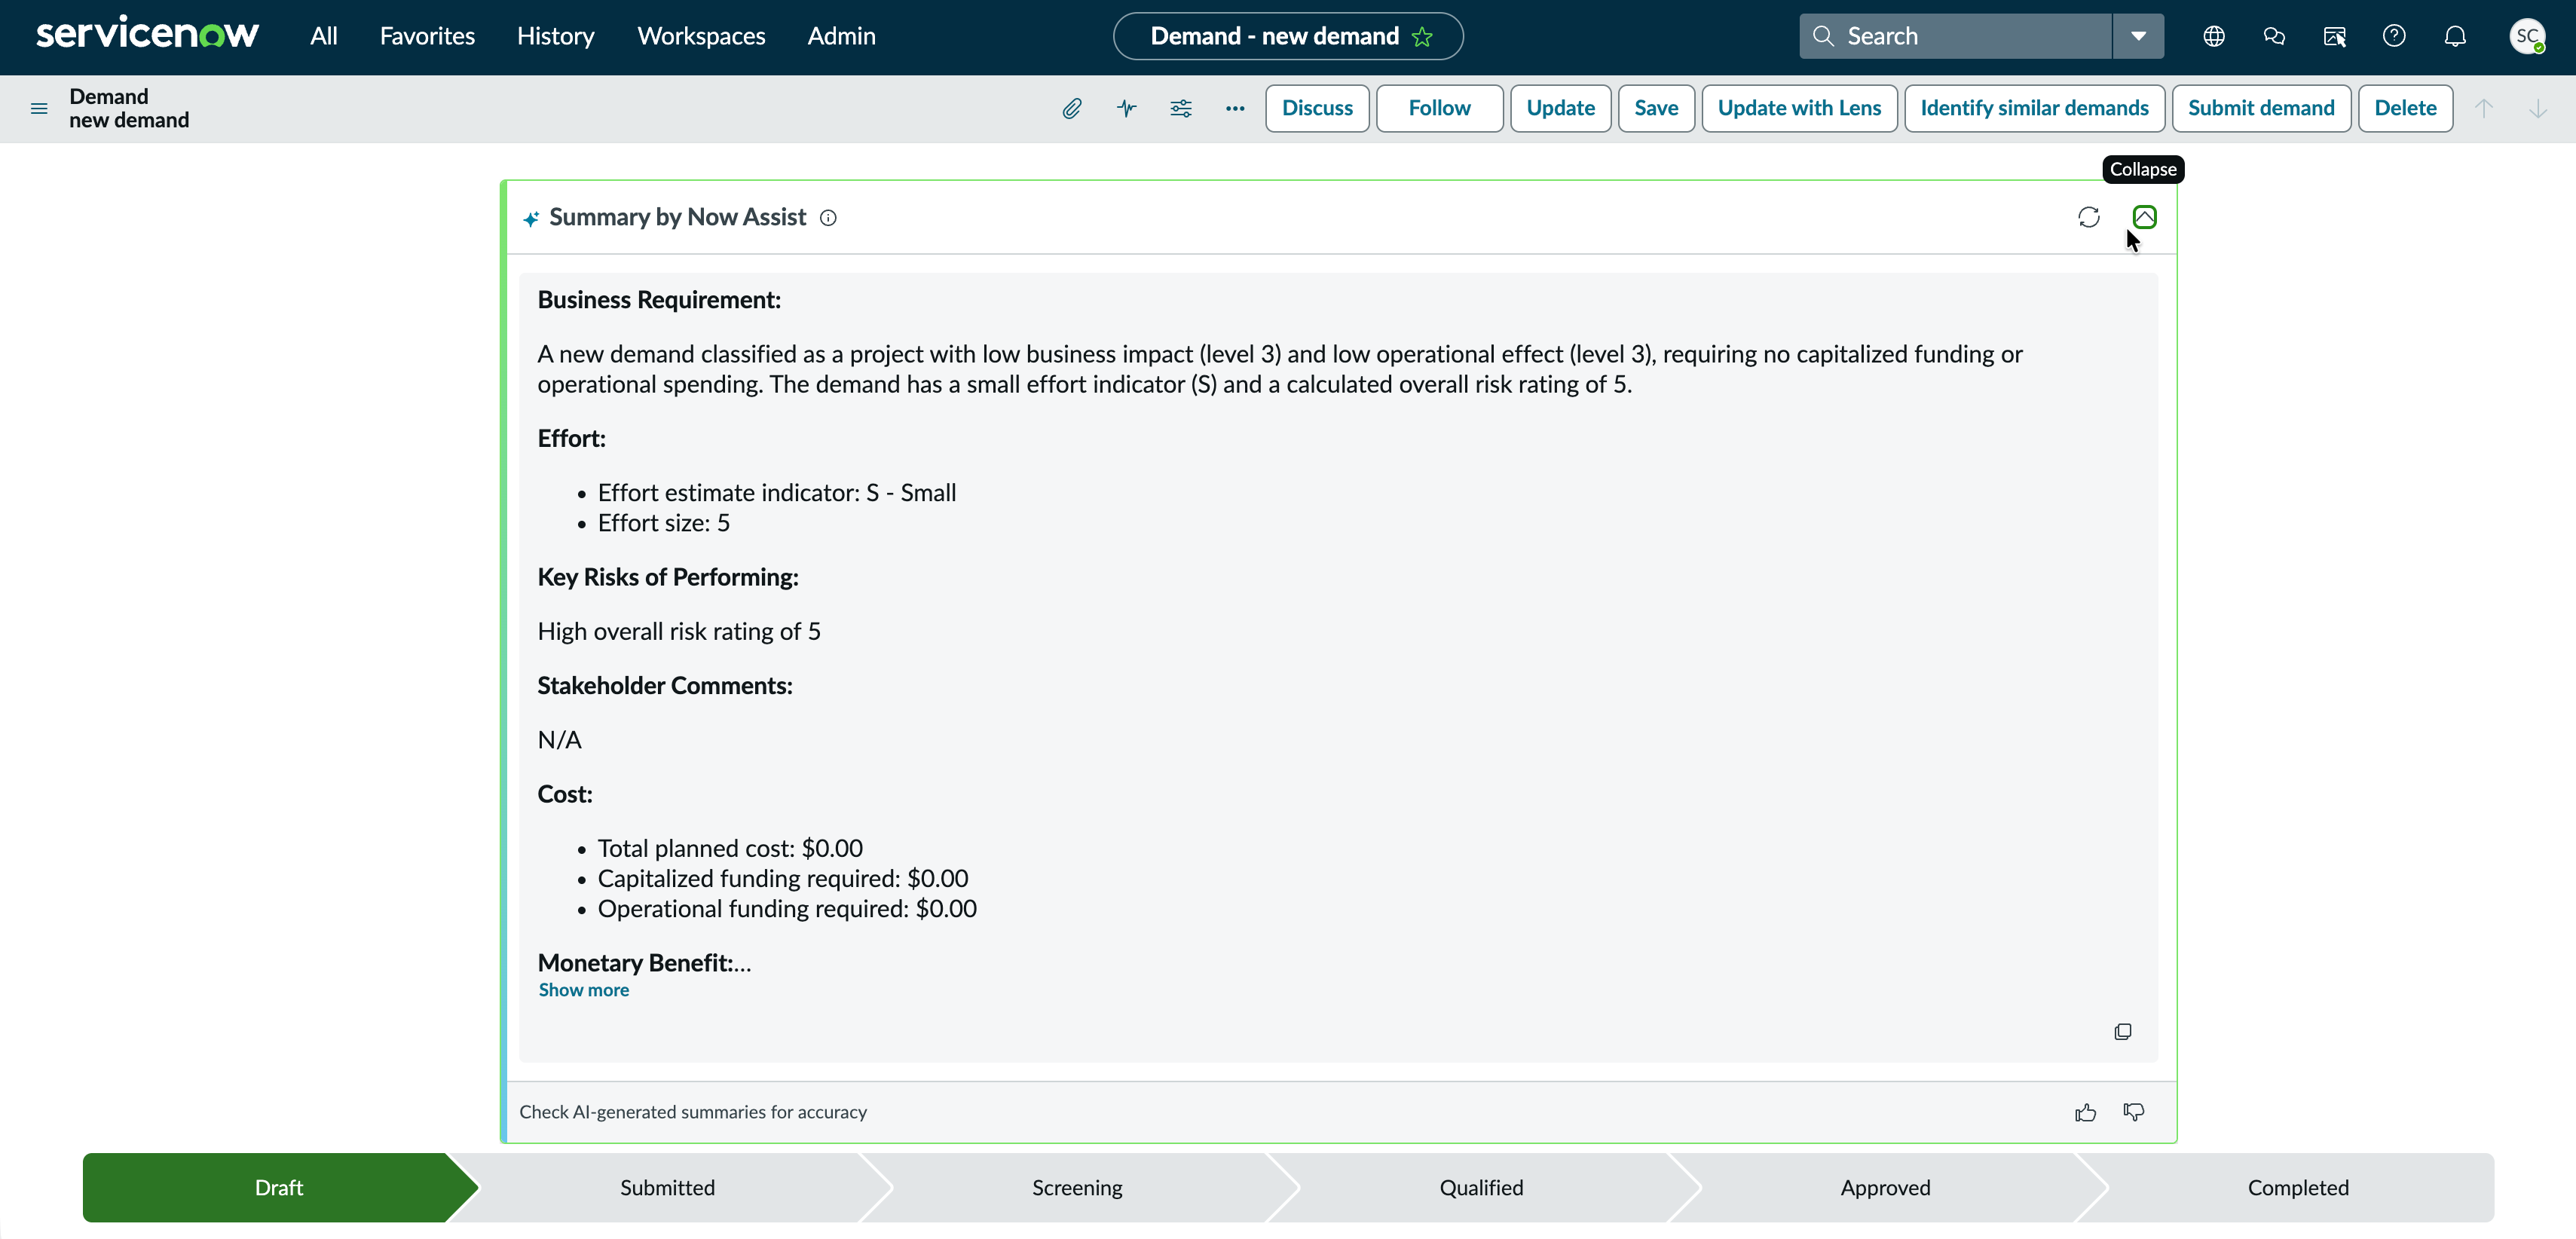Select the Approved stage

1885,1188
